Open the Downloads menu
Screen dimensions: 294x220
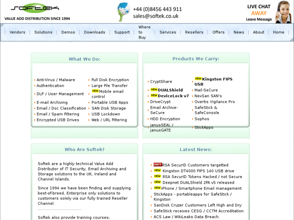(95, 32)
